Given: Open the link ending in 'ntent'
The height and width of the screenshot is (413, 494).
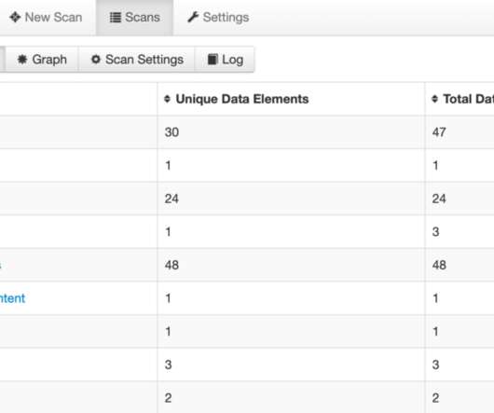Looking at the screenshot, I should [12, 298].
